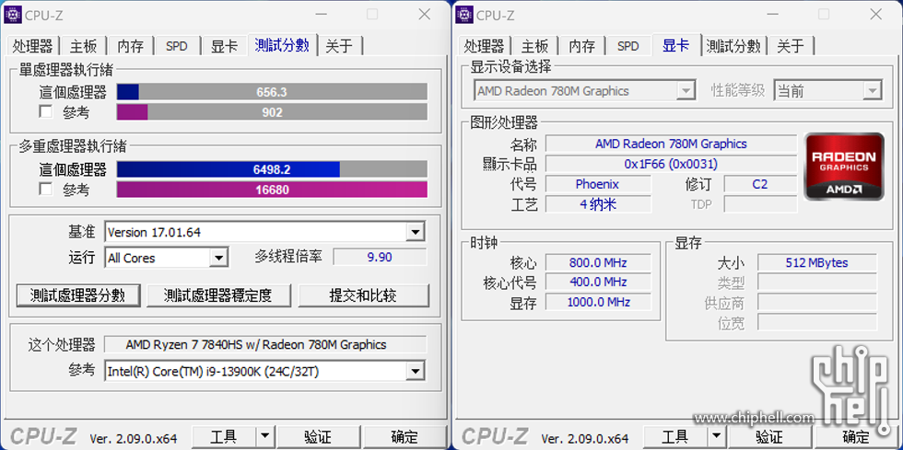
Task: Click multi-thread score bar 6498.2
Action: click(272, 169)
